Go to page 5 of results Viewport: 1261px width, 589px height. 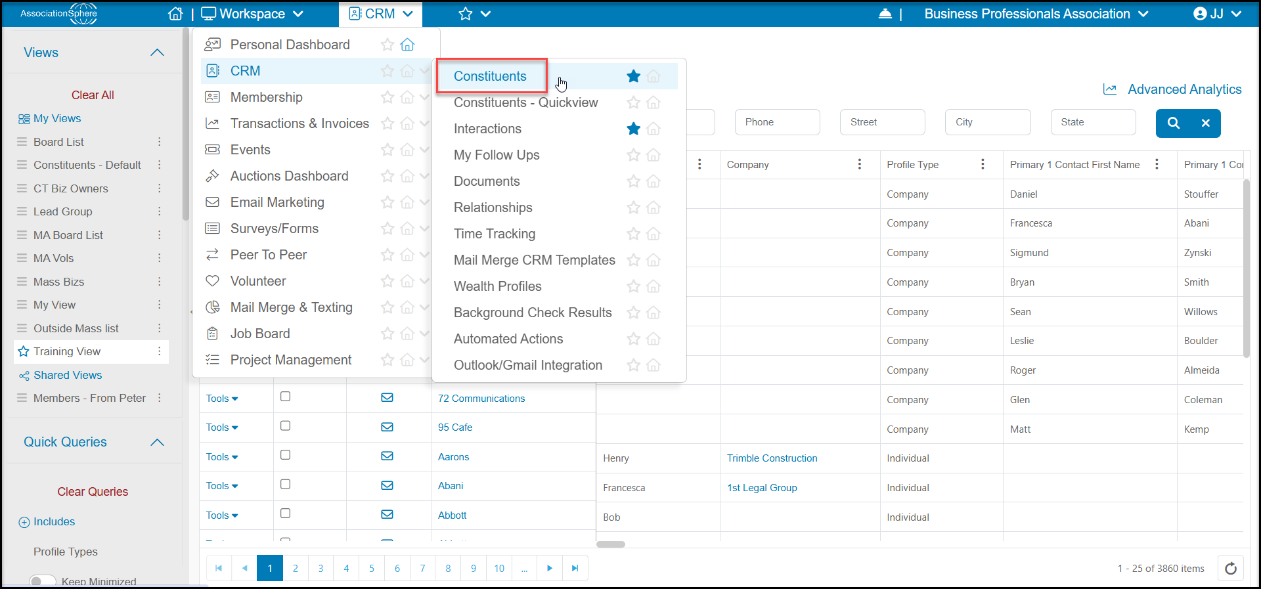point(372,568)
